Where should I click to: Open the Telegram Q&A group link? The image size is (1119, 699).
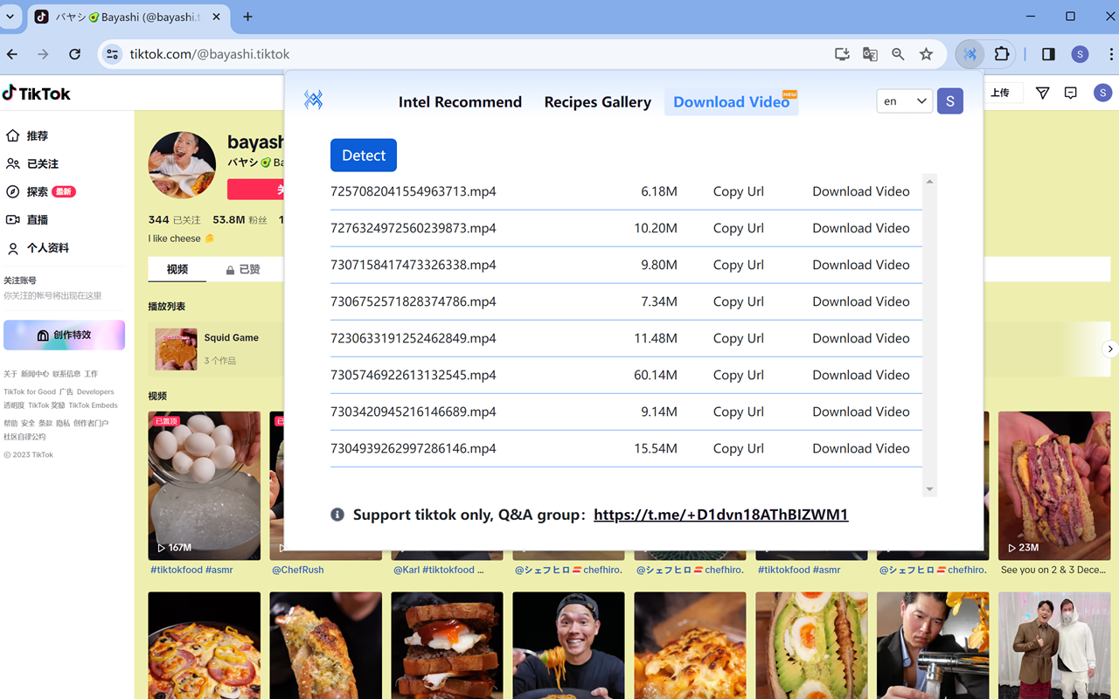720,515
